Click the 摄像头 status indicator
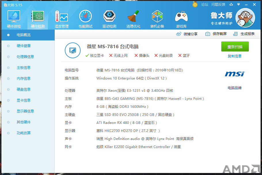262x175 pixels. tap(142, 55)
